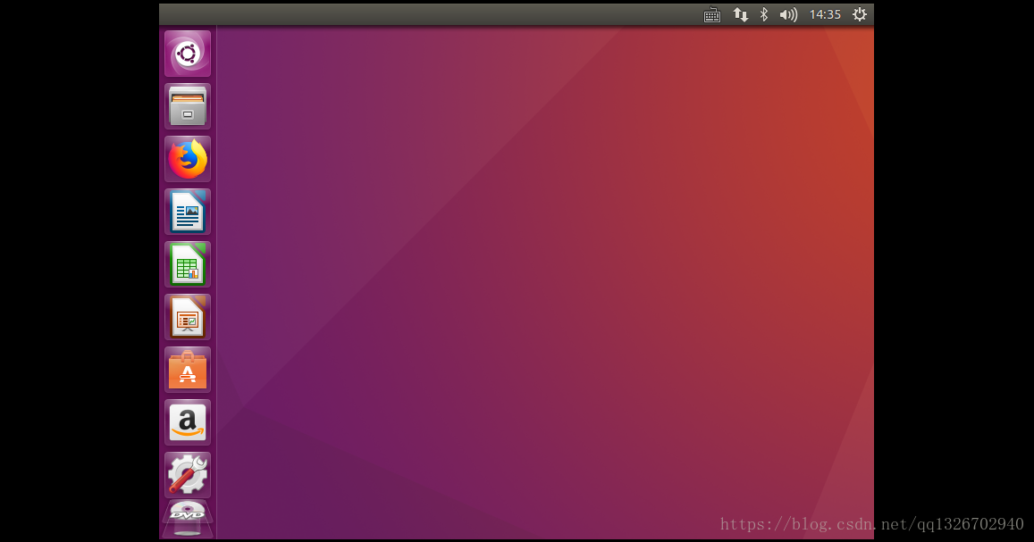The width and height of the screenshot is (1034, 542).
Task: Open Firefox web browser
Action: 188,159
